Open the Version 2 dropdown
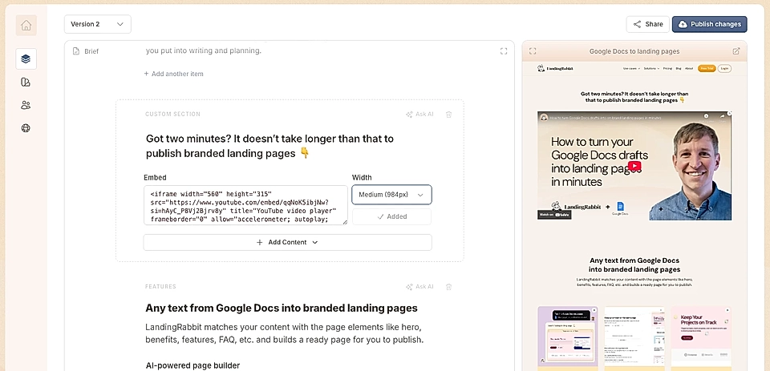Screen dimensions: 770x371 (x=97, y=24)
